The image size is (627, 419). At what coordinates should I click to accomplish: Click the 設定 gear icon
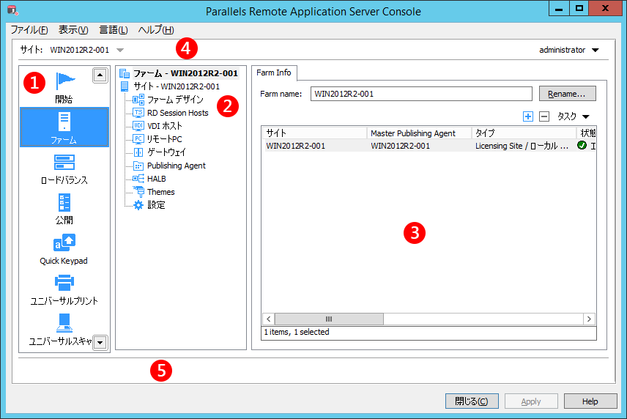[138, 205]
